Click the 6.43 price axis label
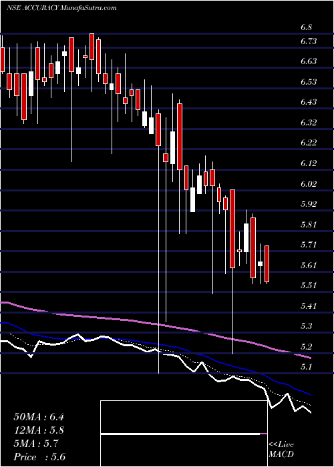 [309, 102]
